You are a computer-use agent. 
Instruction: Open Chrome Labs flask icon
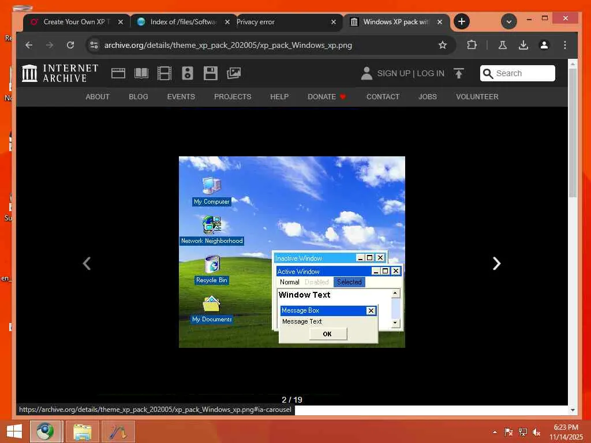(503, 45)
